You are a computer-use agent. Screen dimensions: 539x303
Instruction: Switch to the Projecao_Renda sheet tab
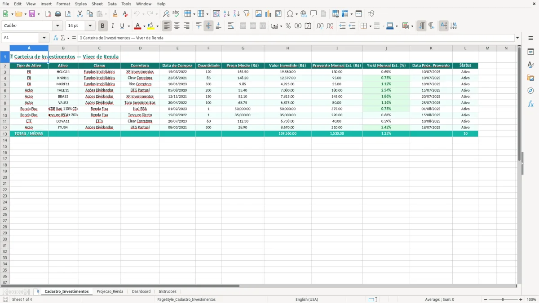point(110,291)
